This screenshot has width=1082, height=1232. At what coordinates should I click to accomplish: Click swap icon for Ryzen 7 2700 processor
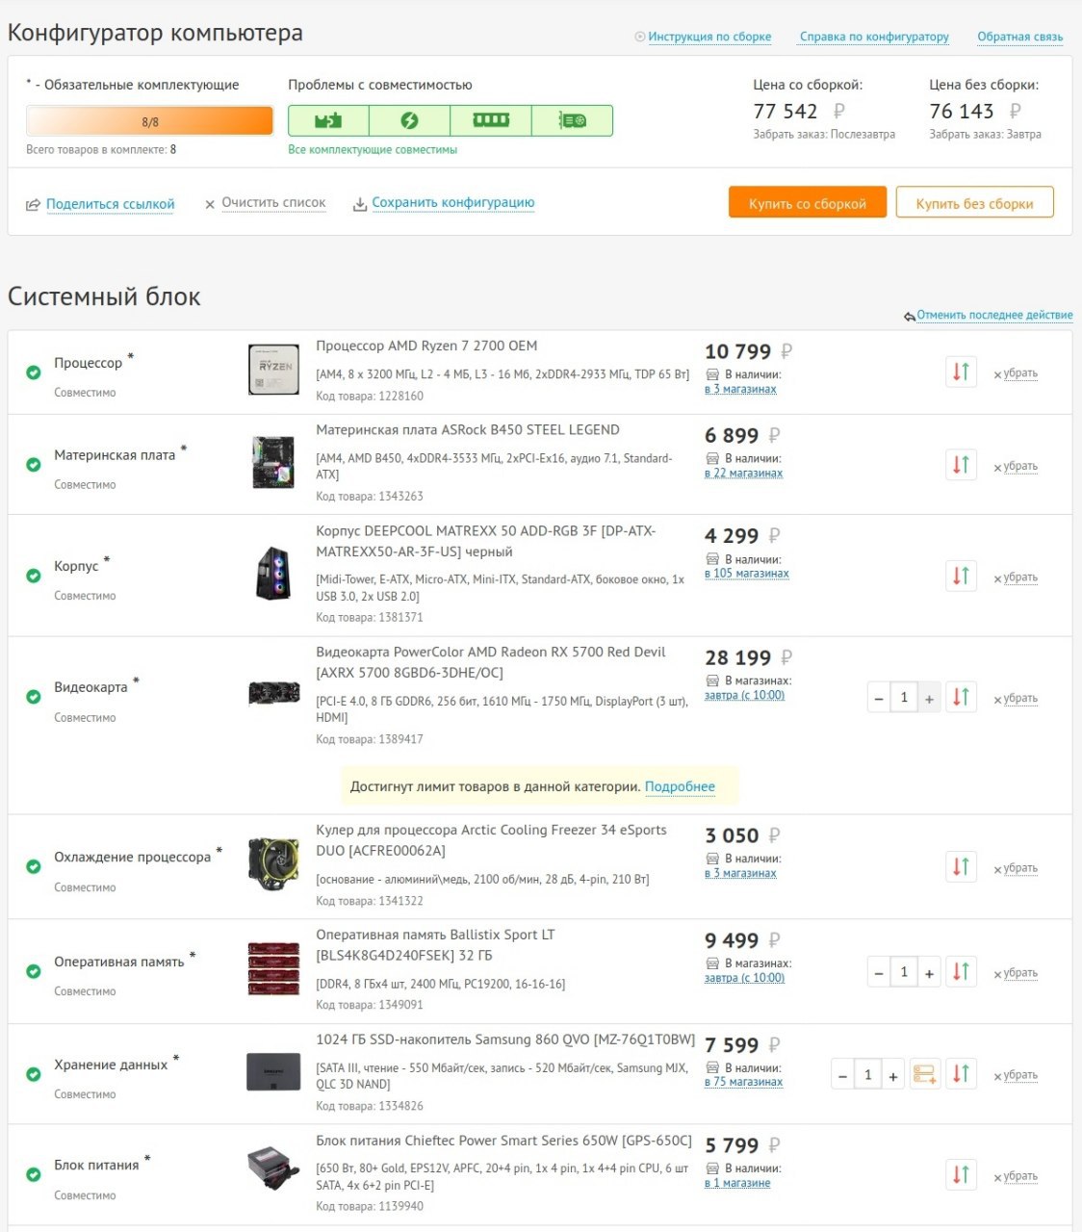pyautogui.click(x=961, y=372)
